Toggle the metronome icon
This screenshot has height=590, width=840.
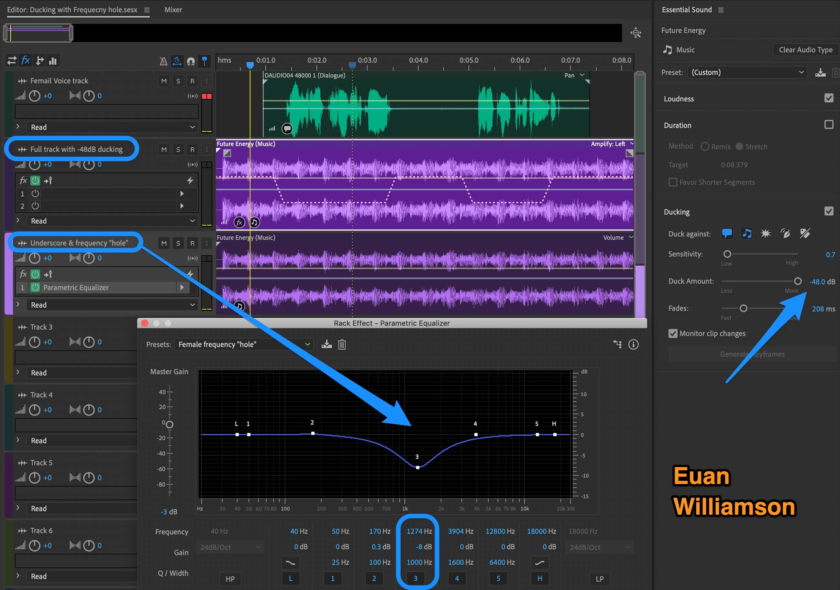(x=163, y=61)
